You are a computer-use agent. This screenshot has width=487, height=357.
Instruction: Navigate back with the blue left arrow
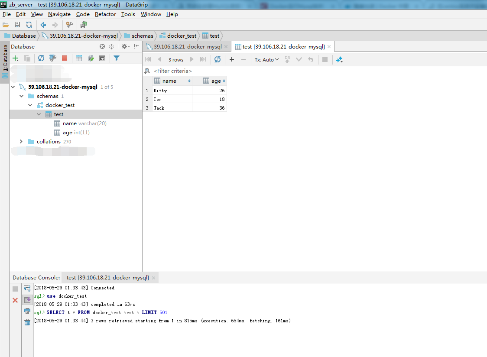[43, 25]
